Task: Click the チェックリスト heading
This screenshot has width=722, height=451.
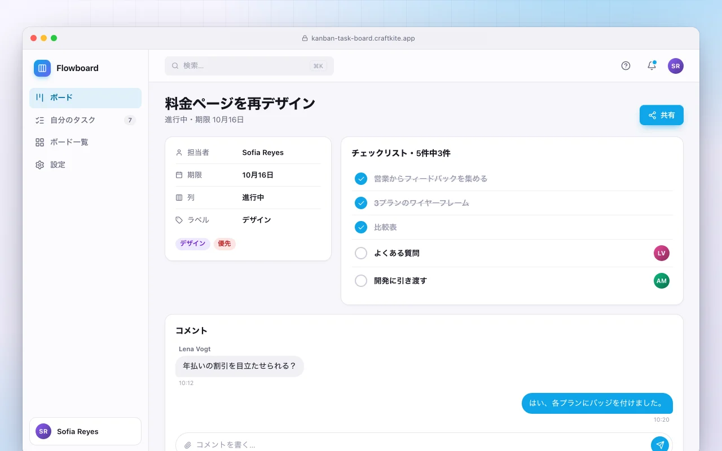Action: pyautogui.click(x=401, y=153)
